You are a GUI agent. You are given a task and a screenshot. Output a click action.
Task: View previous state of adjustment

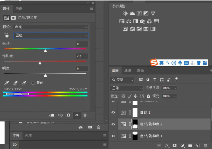(x=60, y=115)
